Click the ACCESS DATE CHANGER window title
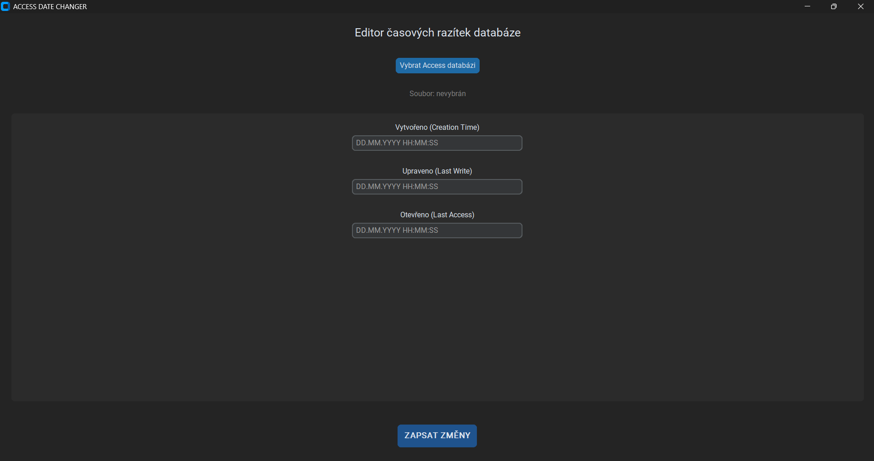 click(x=50, y=7)
